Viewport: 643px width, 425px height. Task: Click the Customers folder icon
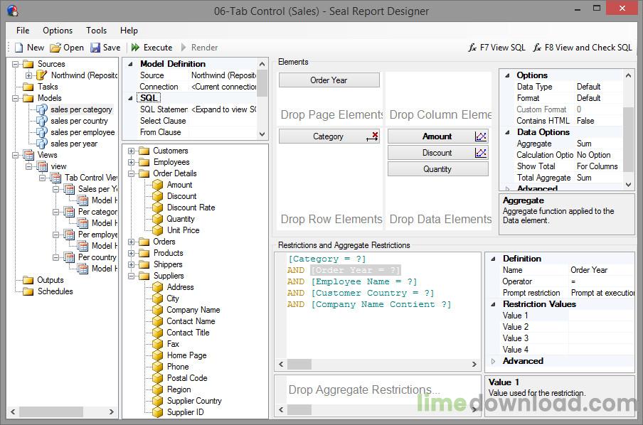pos(144,151)
